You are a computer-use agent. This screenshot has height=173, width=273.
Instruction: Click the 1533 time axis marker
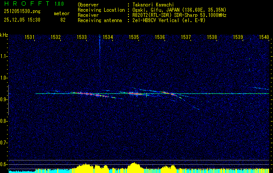tap(82, 37)
